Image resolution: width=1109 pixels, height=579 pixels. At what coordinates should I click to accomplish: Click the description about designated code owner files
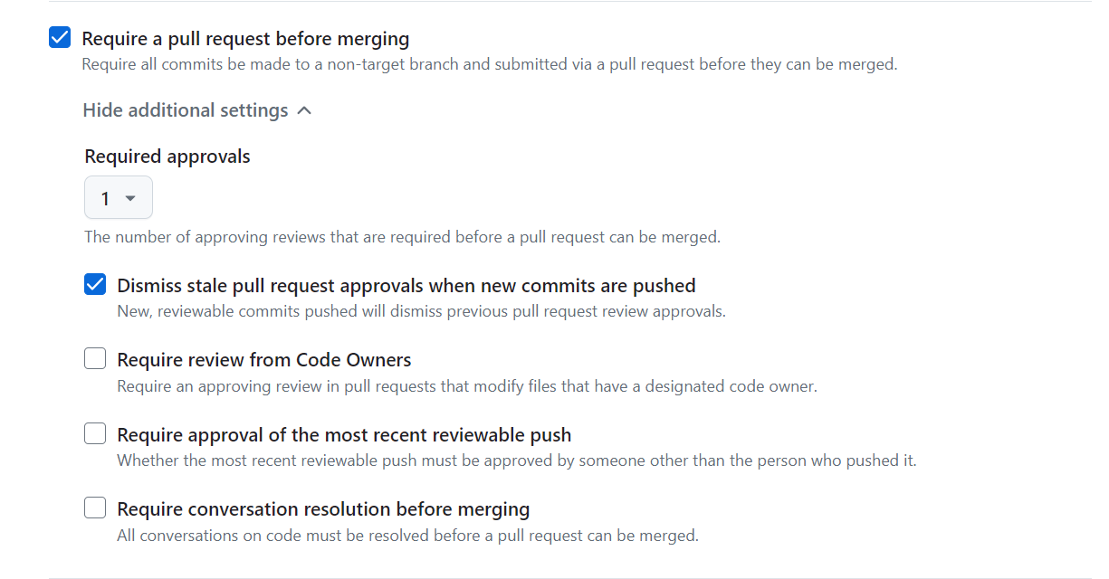coord(467,386)
